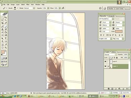Image resolution: width=131 pixels, height=98 pixels.
Task: Select the Ellipse shape tool
Action: 6,41
